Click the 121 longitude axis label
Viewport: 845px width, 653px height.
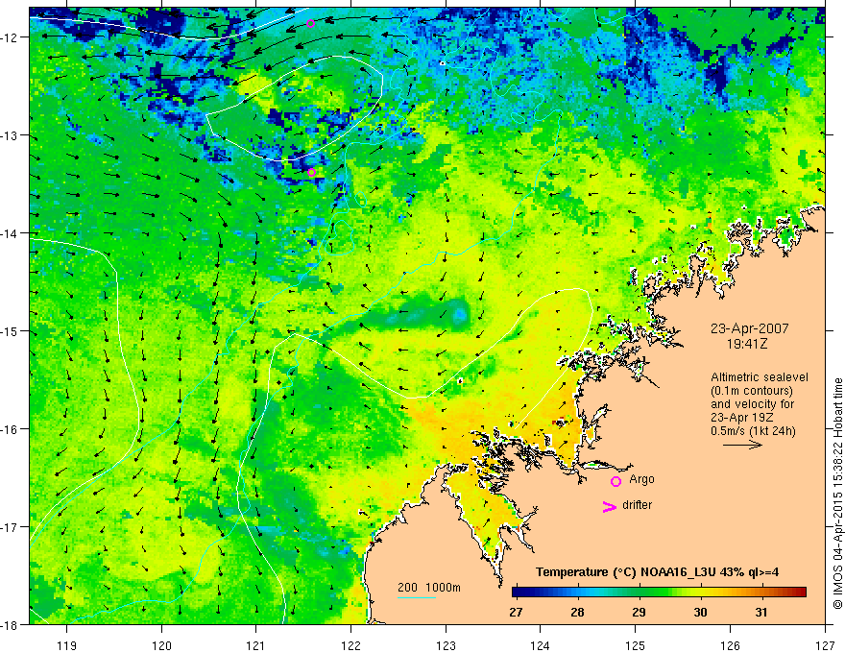pos(256,645)
